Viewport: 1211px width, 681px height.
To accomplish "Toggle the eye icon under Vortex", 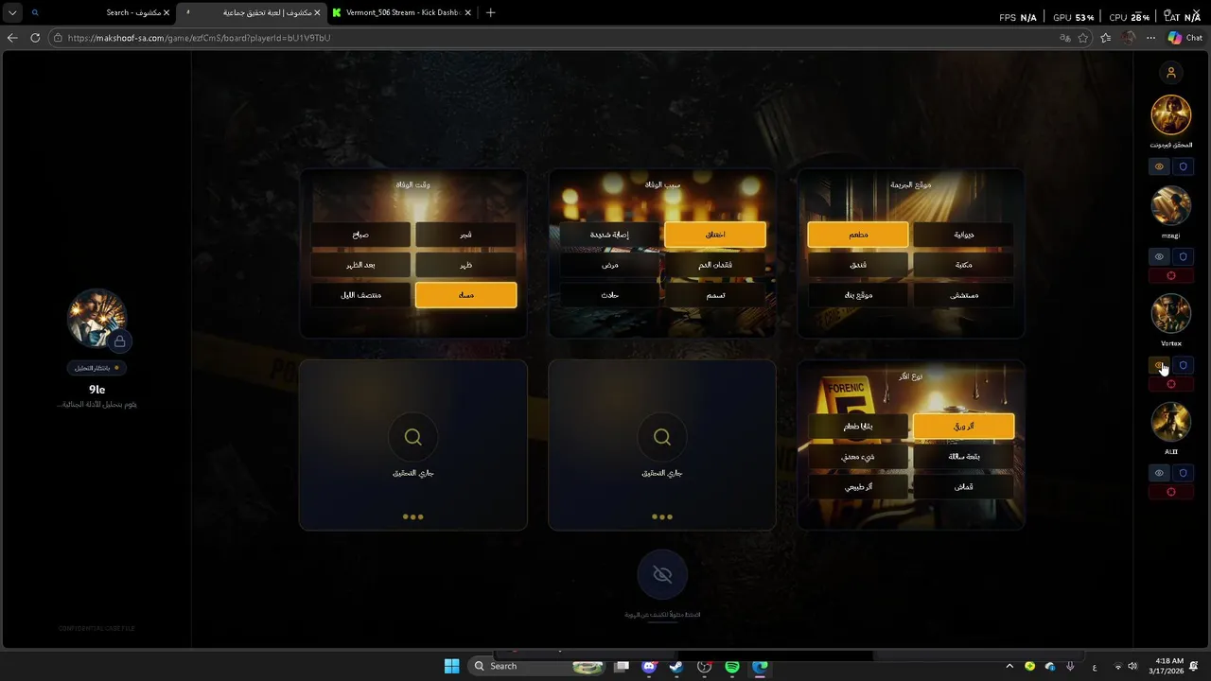I will pyautogui.click(x=1159, y=365).
